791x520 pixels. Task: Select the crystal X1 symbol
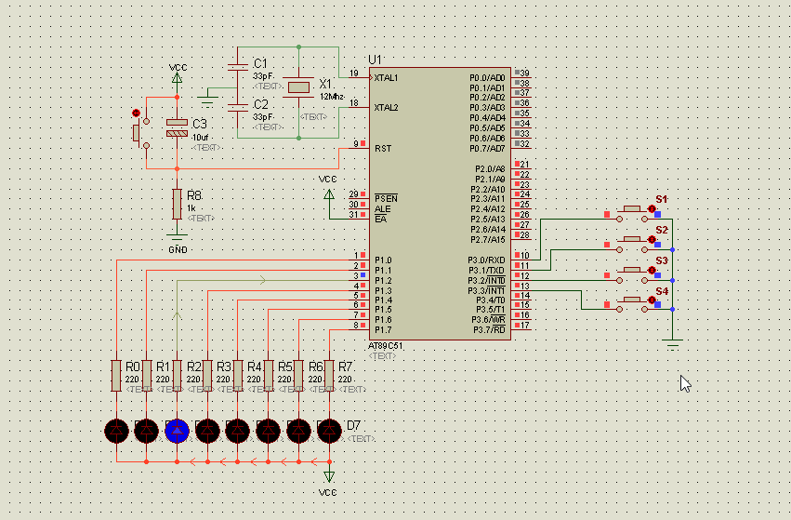[298, 87]
